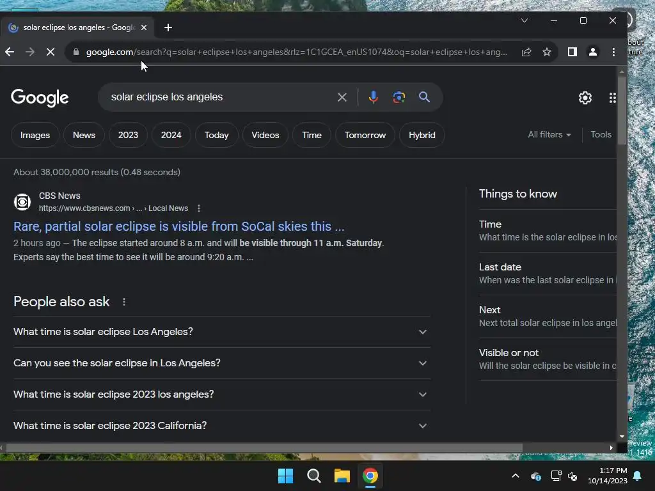Image resolution: width=655 pixels, height=491 pixels.
Task: Open File Explorer from taskbar
Action: pyautogui.click(x=342, y=476)
